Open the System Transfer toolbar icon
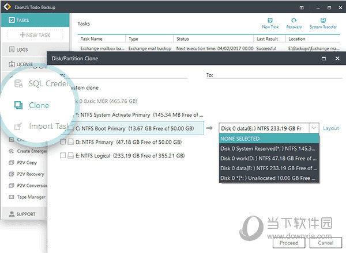The height and width of the screenshot is (253, 346). (323, 21)
